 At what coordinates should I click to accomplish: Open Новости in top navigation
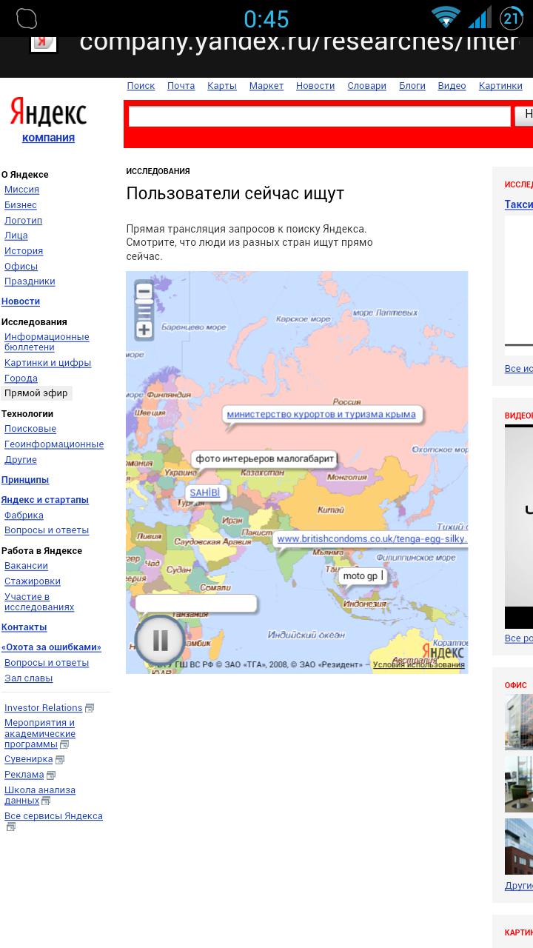[x=315, y=86]
